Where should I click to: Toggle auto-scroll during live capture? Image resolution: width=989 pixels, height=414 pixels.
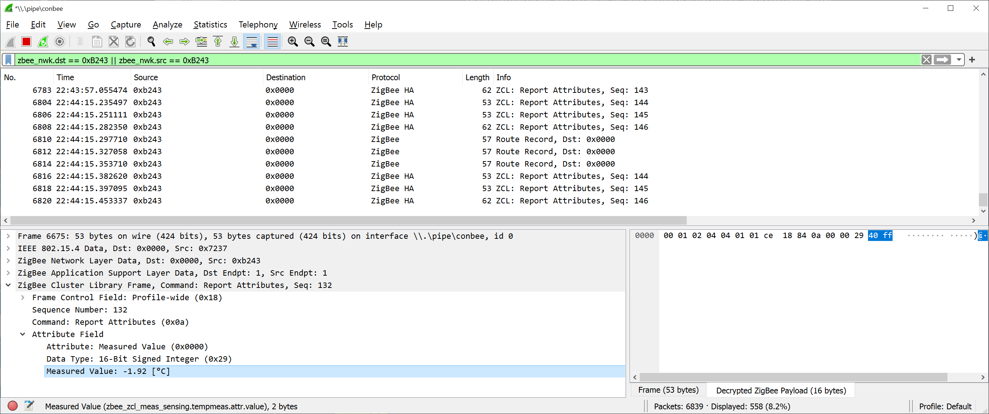pyautogui.click(x=251, y=42)
